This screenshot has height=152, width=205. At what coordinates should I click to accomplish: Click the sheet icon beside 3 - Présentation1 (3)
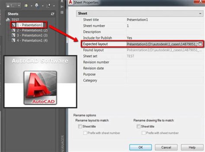13,35
